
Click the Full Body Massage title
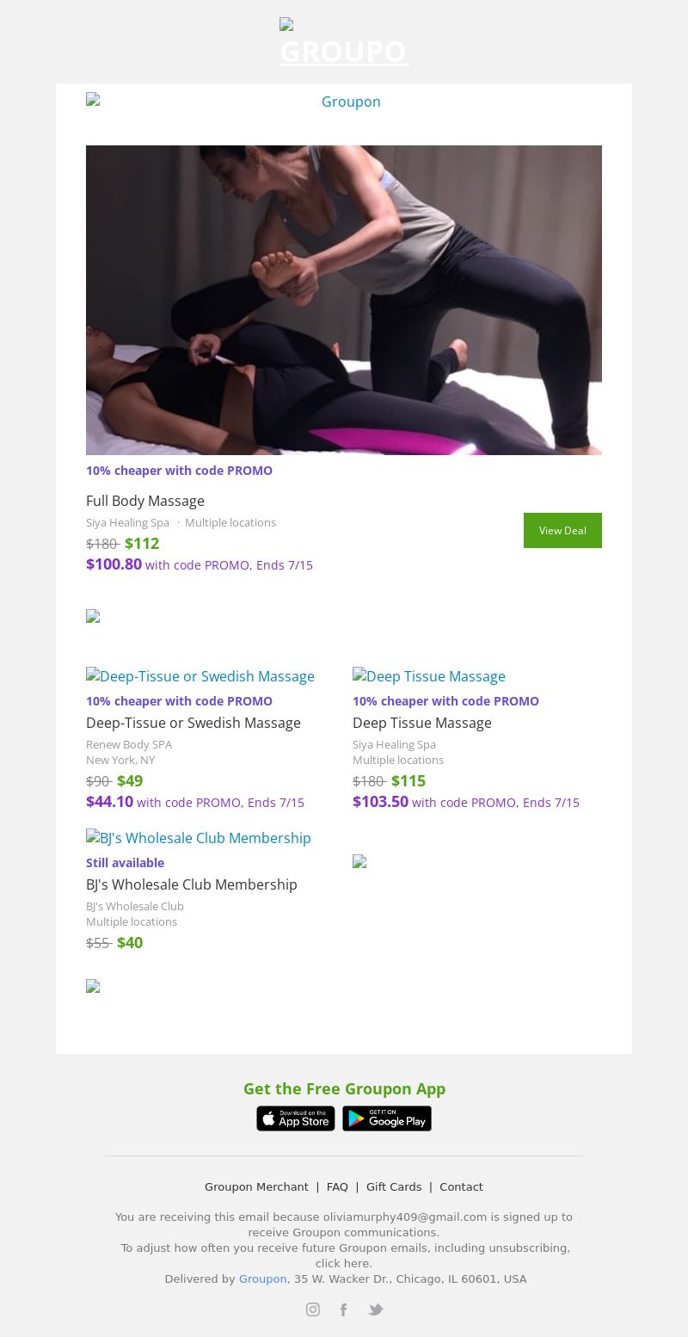tap(145, 501)
